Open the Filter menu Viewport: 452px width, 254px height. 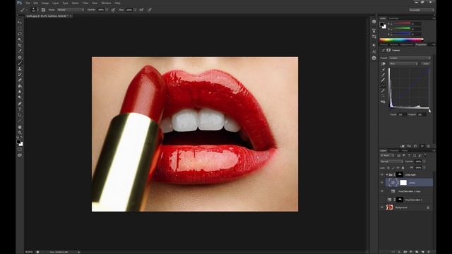coord(85,3)
